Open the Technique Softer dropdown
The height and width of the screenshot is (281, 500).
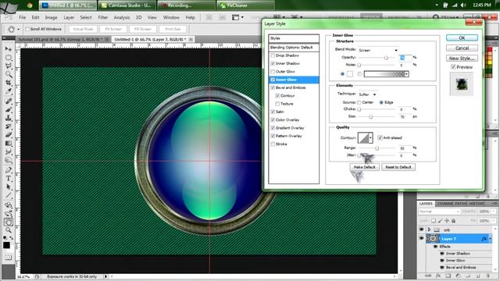[x=367, y=94]
